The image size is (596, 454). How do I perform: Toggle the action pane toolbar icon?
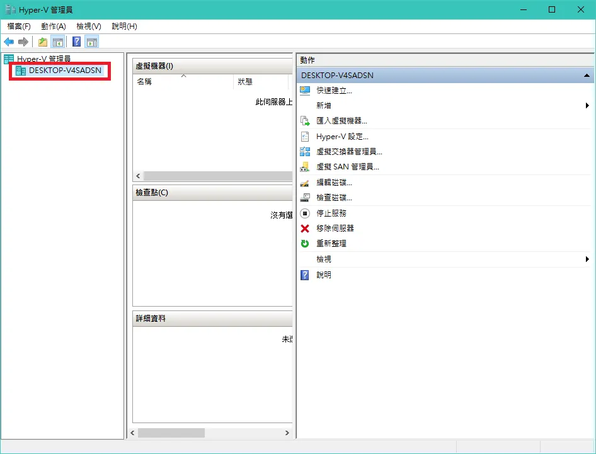point(91,42)
